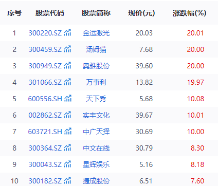Image resolution: width=218 pixels, height=186 pixels.
Task: Select the 股票代码 column header
Action: tap(50, 13)
